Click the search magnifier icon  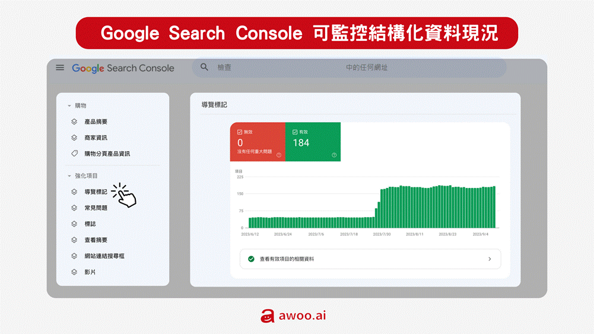click(204, 67)
